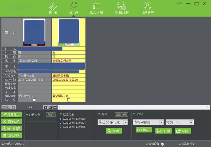Open 数据维护 database maintenance icon
Screen dimensions: 211x147
tap(122, 6)
